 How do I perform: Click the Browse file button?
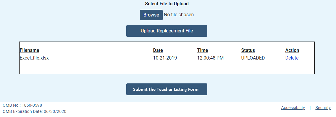pyautogui.click(x=151, y=15)
